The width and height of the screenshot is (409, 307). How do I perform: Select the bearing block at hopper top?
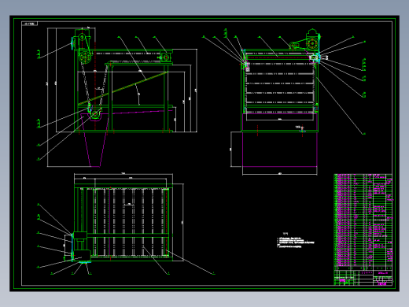click(95, 114)
